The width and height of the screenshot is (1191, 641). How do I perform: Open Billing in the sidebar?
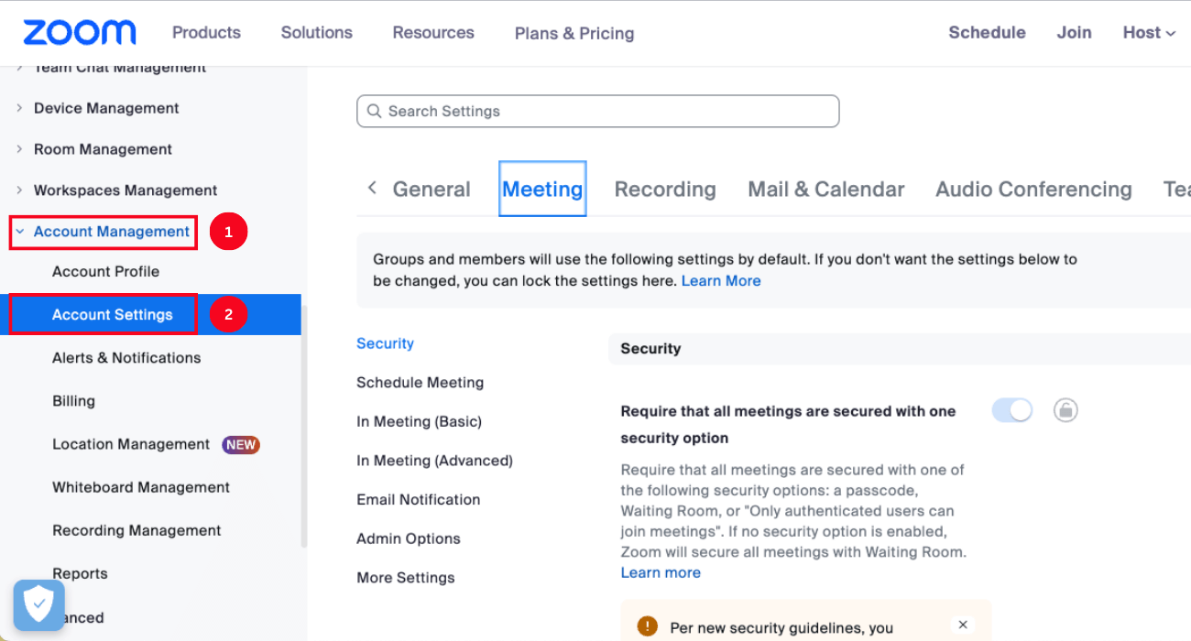[73, 400]
